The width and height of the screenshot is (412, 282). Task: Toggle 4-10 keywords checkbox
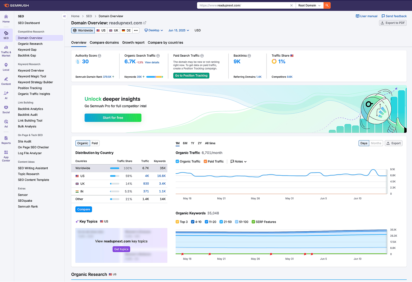[193, 222]
